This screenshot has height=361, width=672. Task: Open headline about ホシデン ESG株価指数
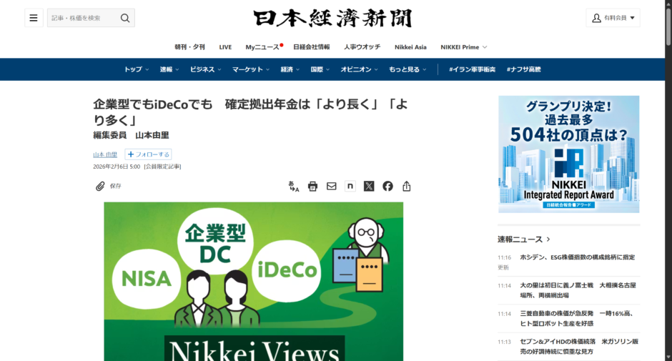coord(578,257)
